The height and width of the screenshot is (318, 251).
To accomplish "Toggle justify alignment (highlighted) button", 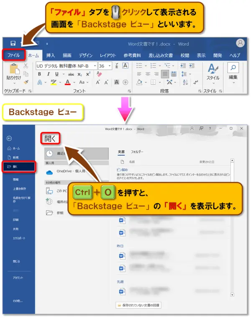I will tap(165, 74).
